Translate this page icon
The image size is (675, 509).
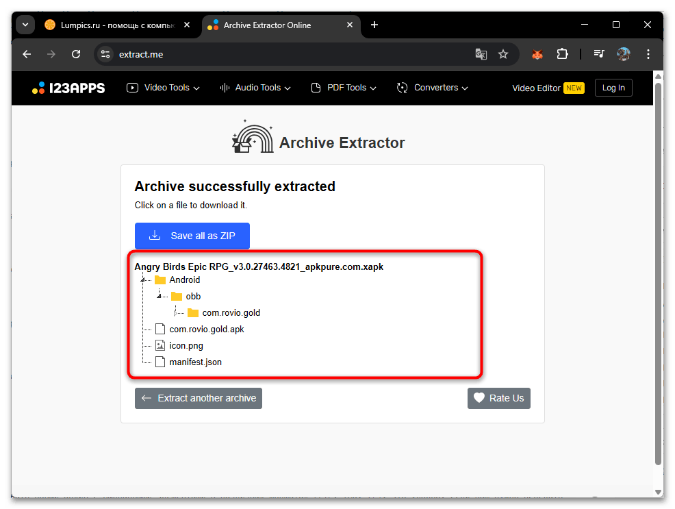pyautogui.click(x=481, y=54)
